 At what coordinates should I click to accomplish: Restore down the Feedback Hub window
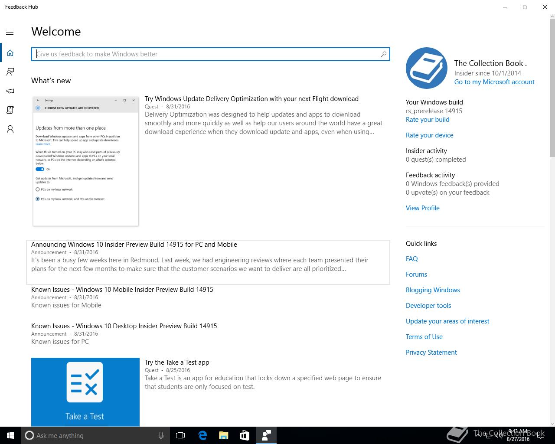coord(525,7)
